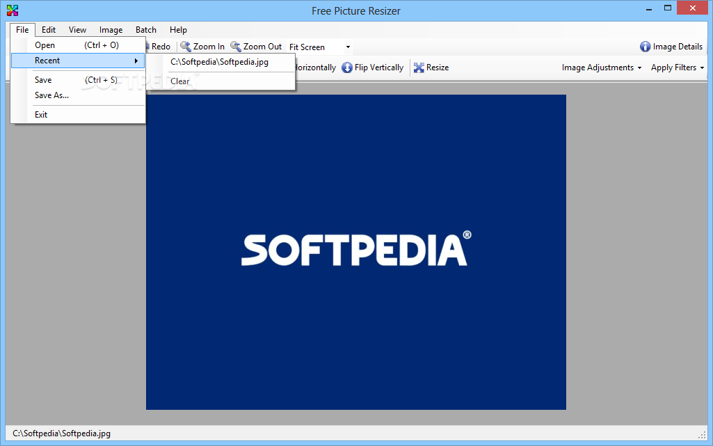713x446 pixels.
Task: Click the Free Picture Resizer app icon
Action: 13,10
